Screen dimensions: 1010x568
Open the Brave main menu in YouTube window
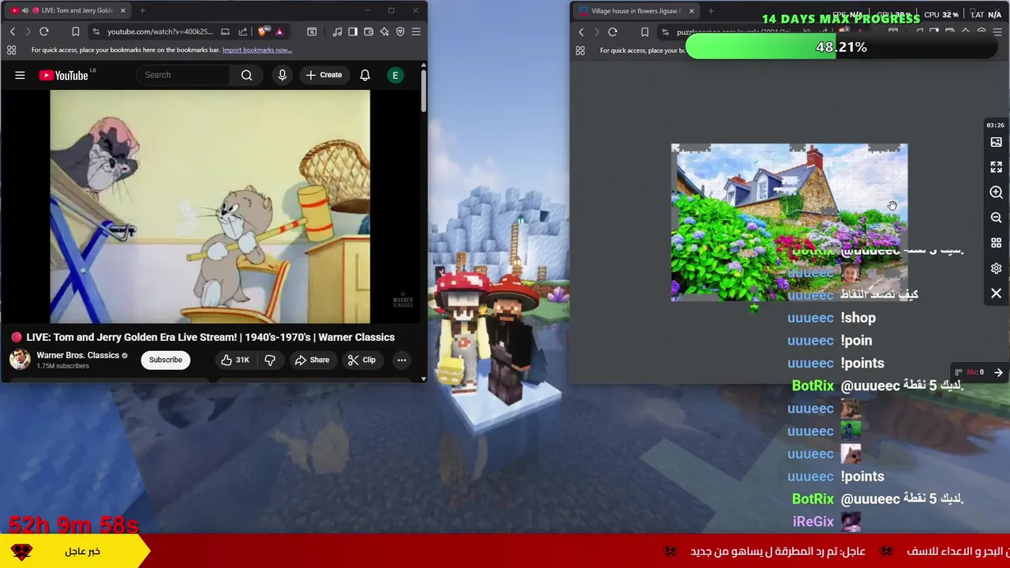[x=416, y=32]
